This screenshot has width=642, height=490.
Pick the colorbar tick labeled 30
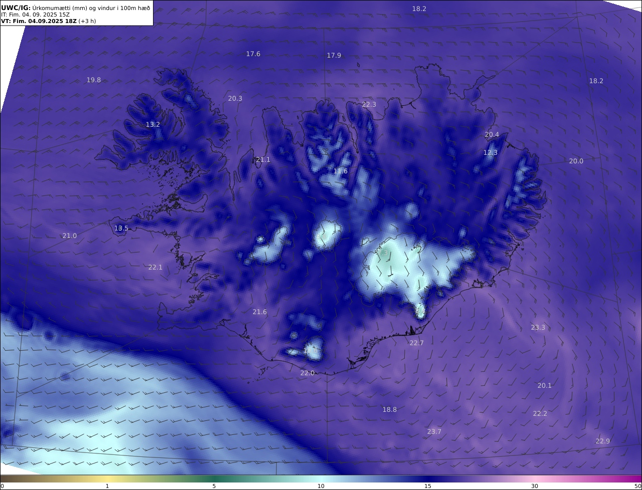535,486
